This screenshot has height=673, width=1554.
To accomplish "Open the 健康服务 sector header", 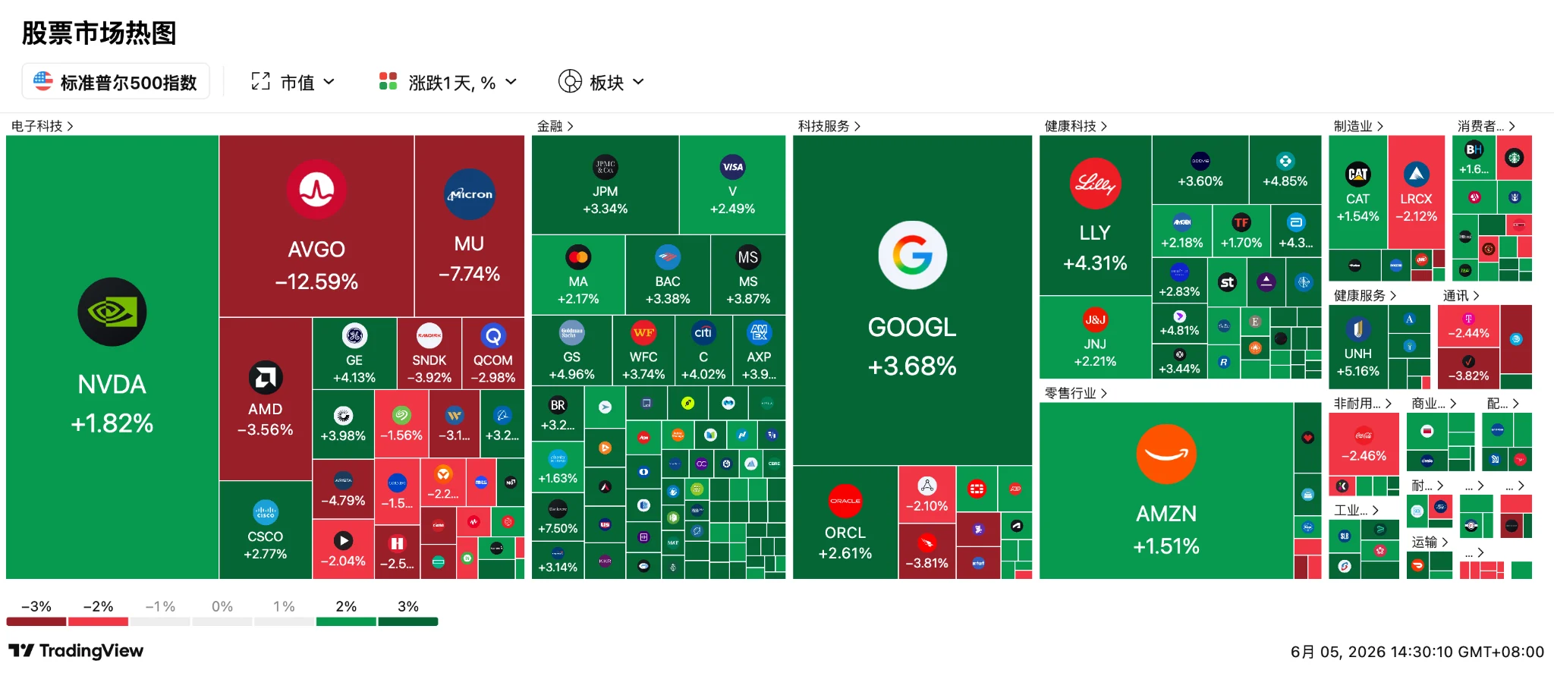I will [1365, 295].
